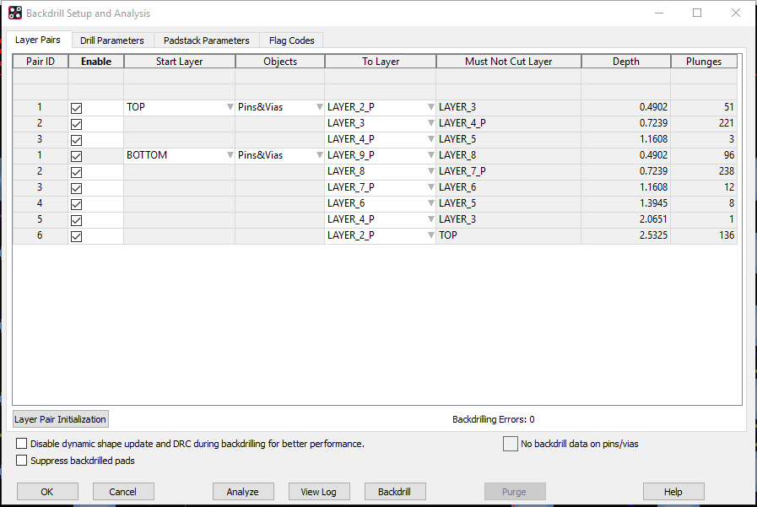This screenshot has height=507, width=757.
Task: Click the Pair ID column header
Action: 41,62
